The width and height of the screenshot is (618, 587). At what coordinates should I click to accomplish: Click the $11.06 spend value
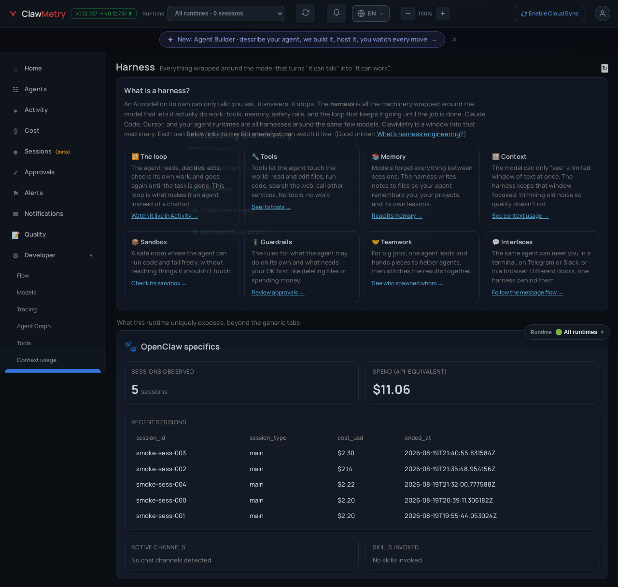[x=392, y=390]
